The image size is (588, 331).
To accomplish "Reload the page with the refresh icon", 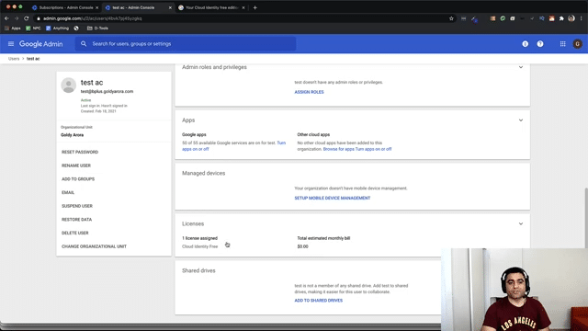I will pyautogui.click(x=27, y=18).
